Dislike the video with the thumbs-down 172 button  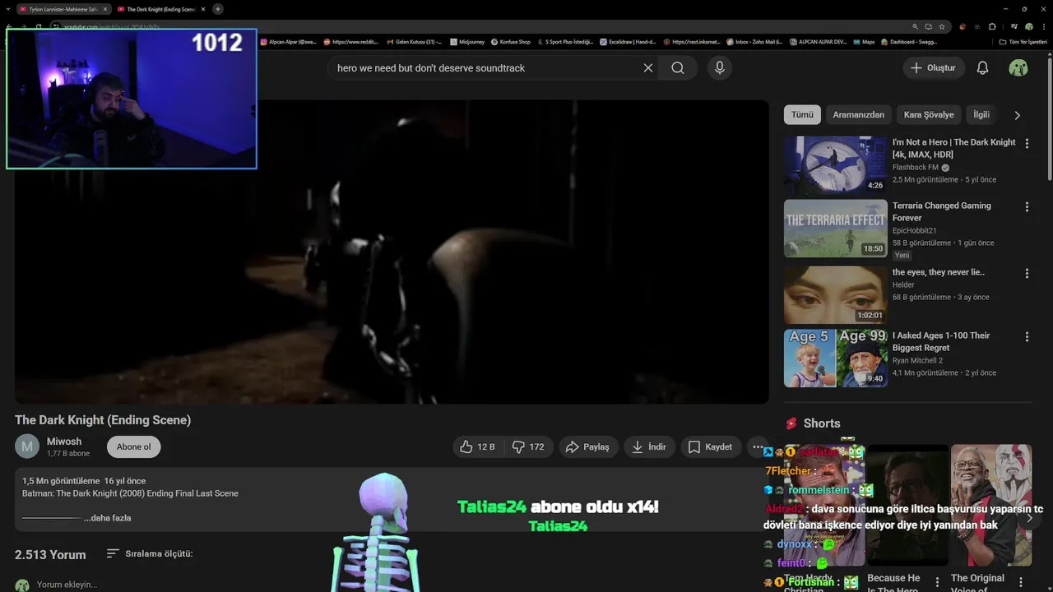click(528, 447)
